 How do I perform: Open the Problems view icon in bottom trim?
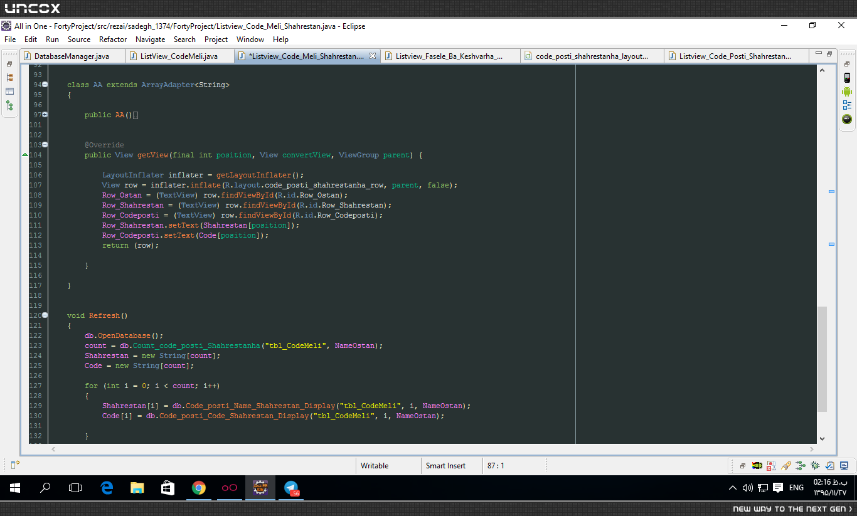(772, 466)
